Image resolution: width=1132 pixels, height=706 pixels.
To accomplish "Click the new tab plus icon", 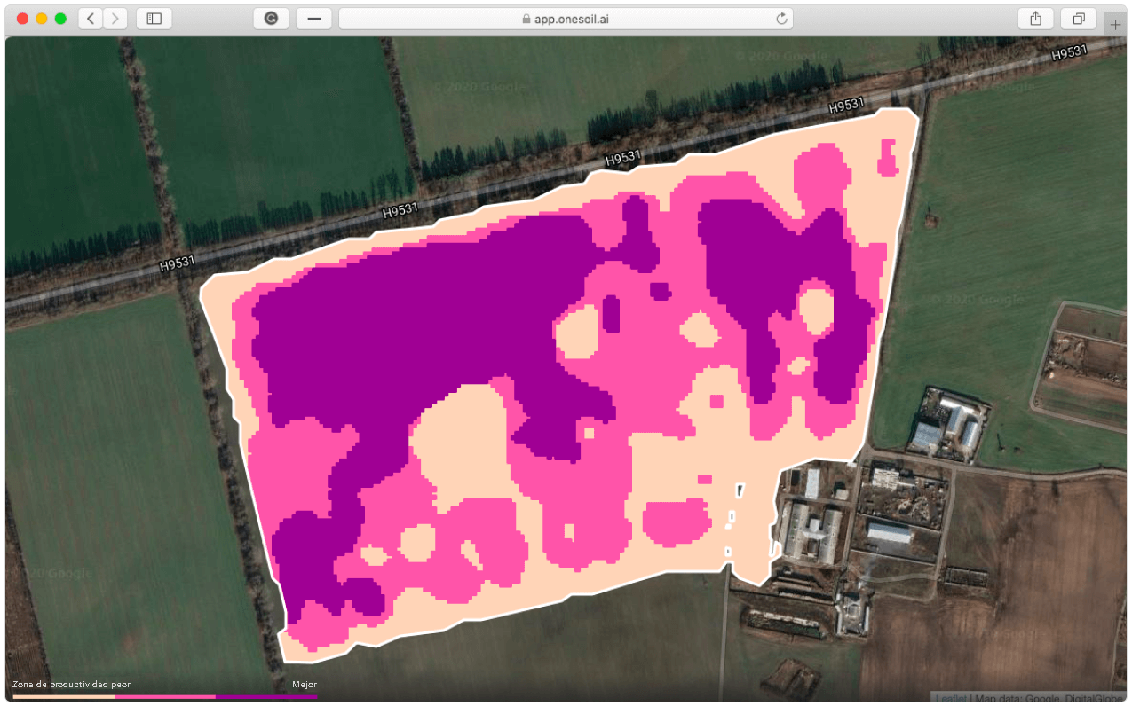I will [1114, 23].
